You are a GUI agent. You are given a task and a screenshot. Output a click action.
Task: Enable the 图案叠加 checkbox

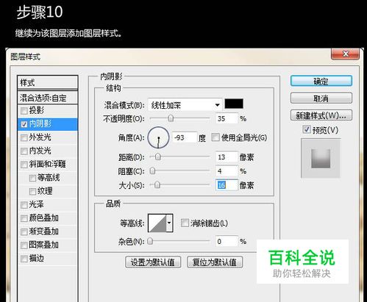[24, 245]
